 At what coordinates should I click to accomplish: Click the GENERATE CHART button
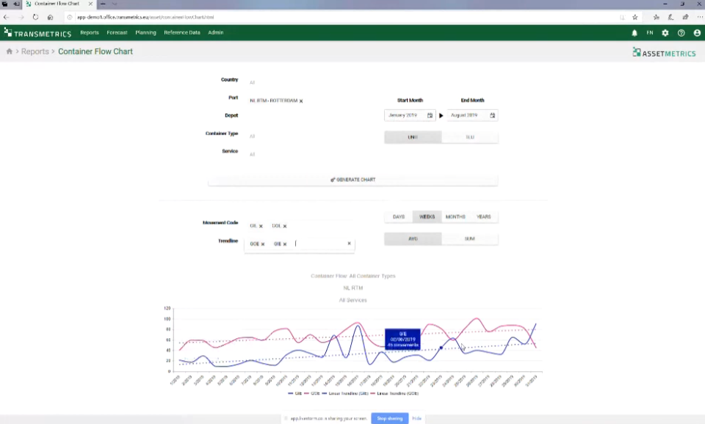[352, 179]
